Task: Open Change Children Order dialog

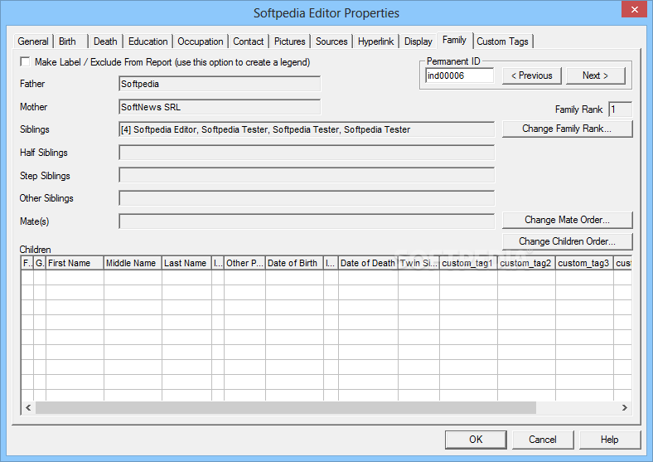Action: pos(567,241)
